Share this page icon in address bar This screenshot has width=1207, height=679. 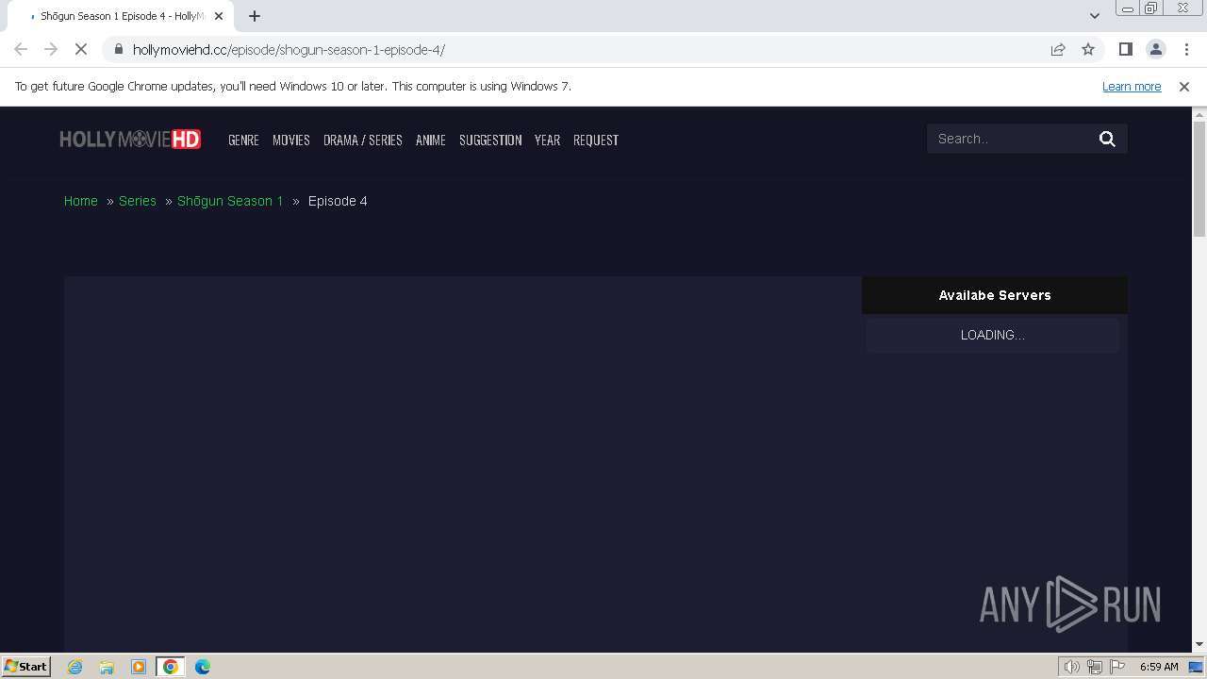tap(1058, 49)
